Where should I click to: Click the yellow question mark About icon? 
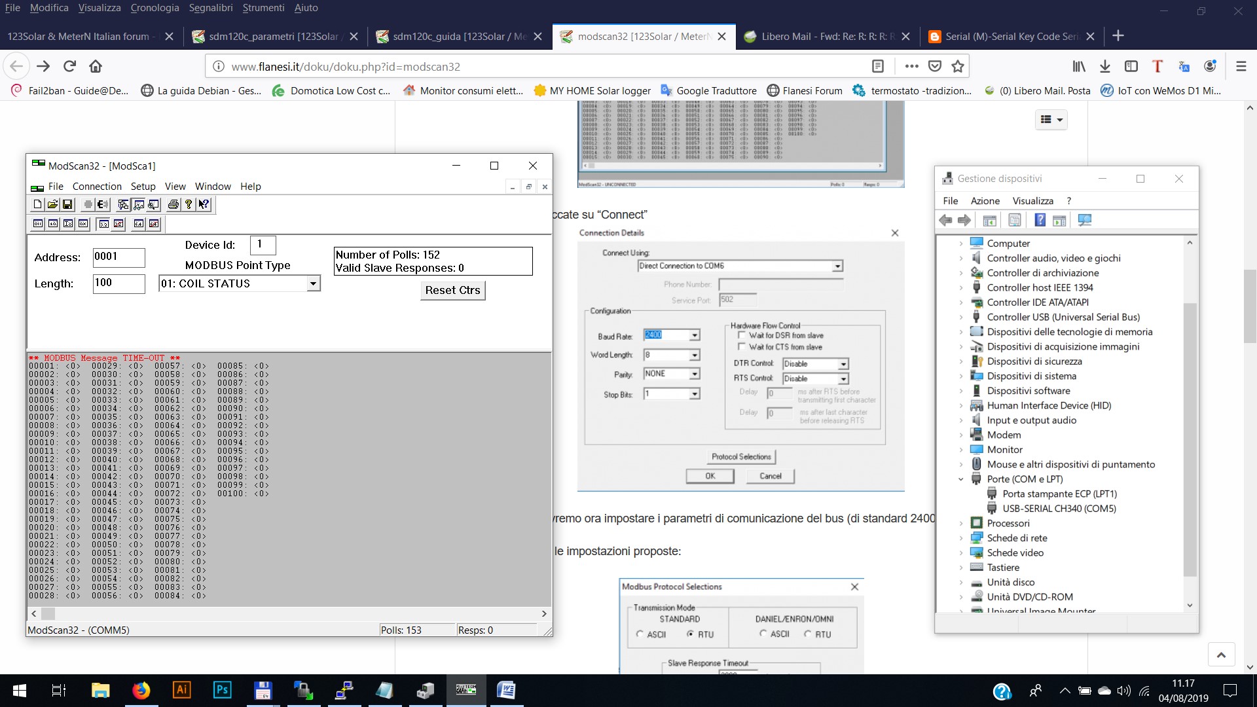coord(189,205)
